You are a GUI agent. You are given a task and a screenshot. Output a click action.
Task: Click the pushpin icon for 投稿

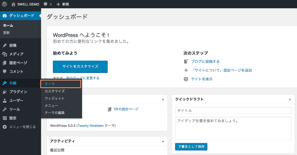[x=5, y=46]
